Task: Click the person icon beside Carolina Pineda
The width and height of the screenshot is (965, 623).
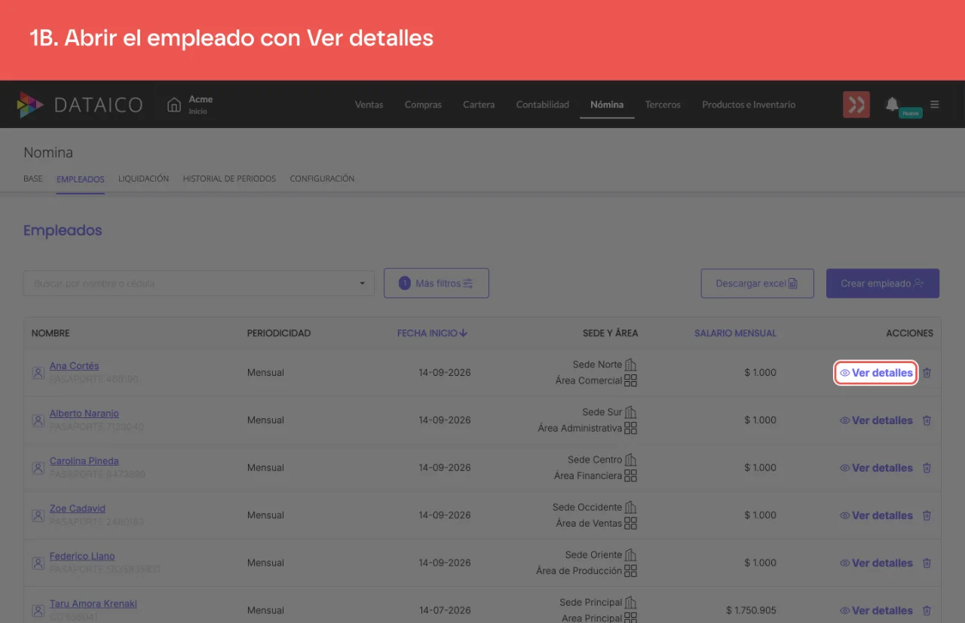Action: [x=38, y=468]
